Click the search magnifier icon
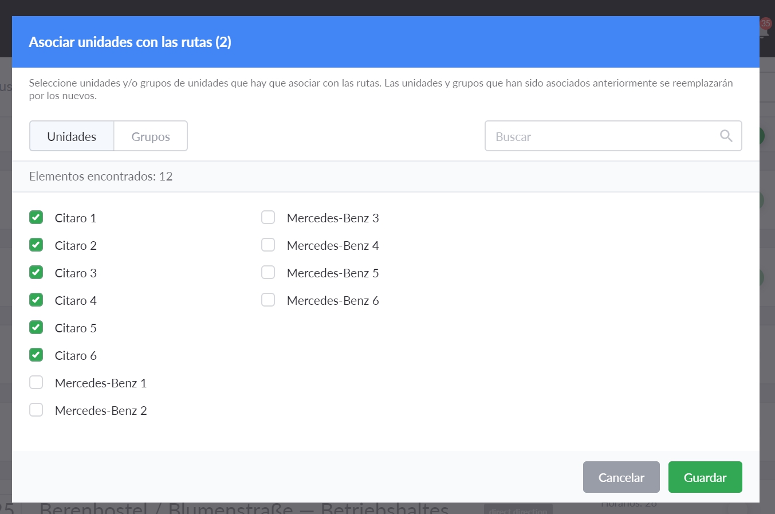The image size is (775, 514). click(x=726, y=136)
